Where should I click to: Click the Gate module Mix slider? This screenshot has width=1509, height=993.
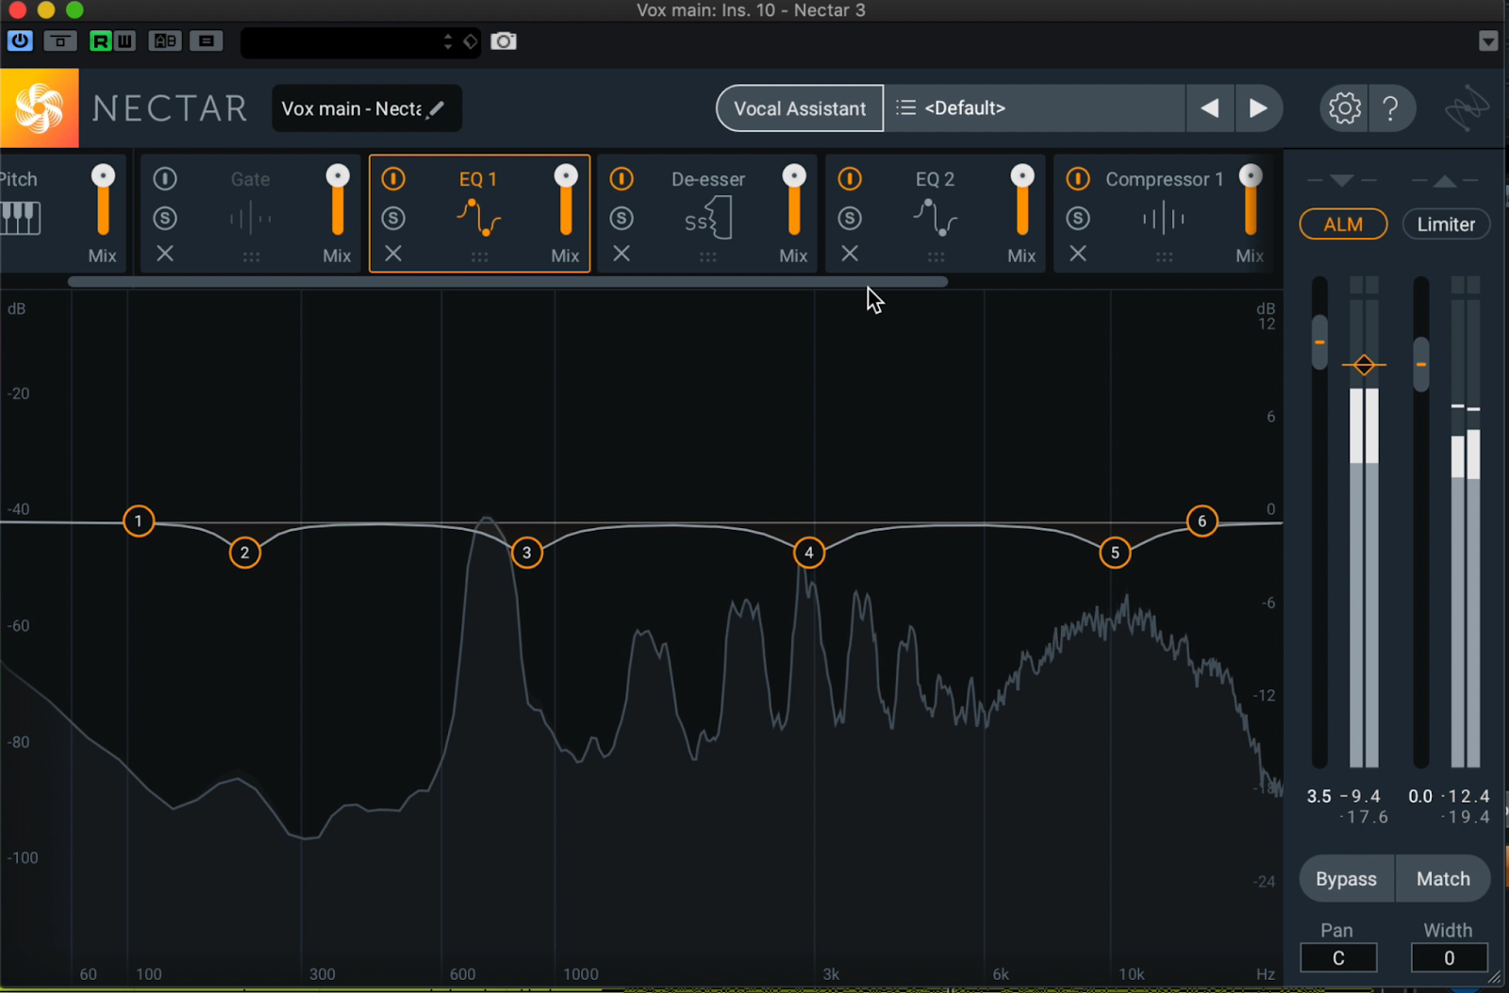coord(338,201)
